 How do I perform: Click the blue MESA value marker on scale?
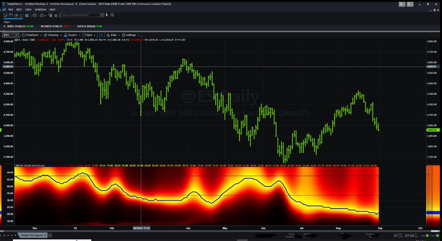(433, 213)
